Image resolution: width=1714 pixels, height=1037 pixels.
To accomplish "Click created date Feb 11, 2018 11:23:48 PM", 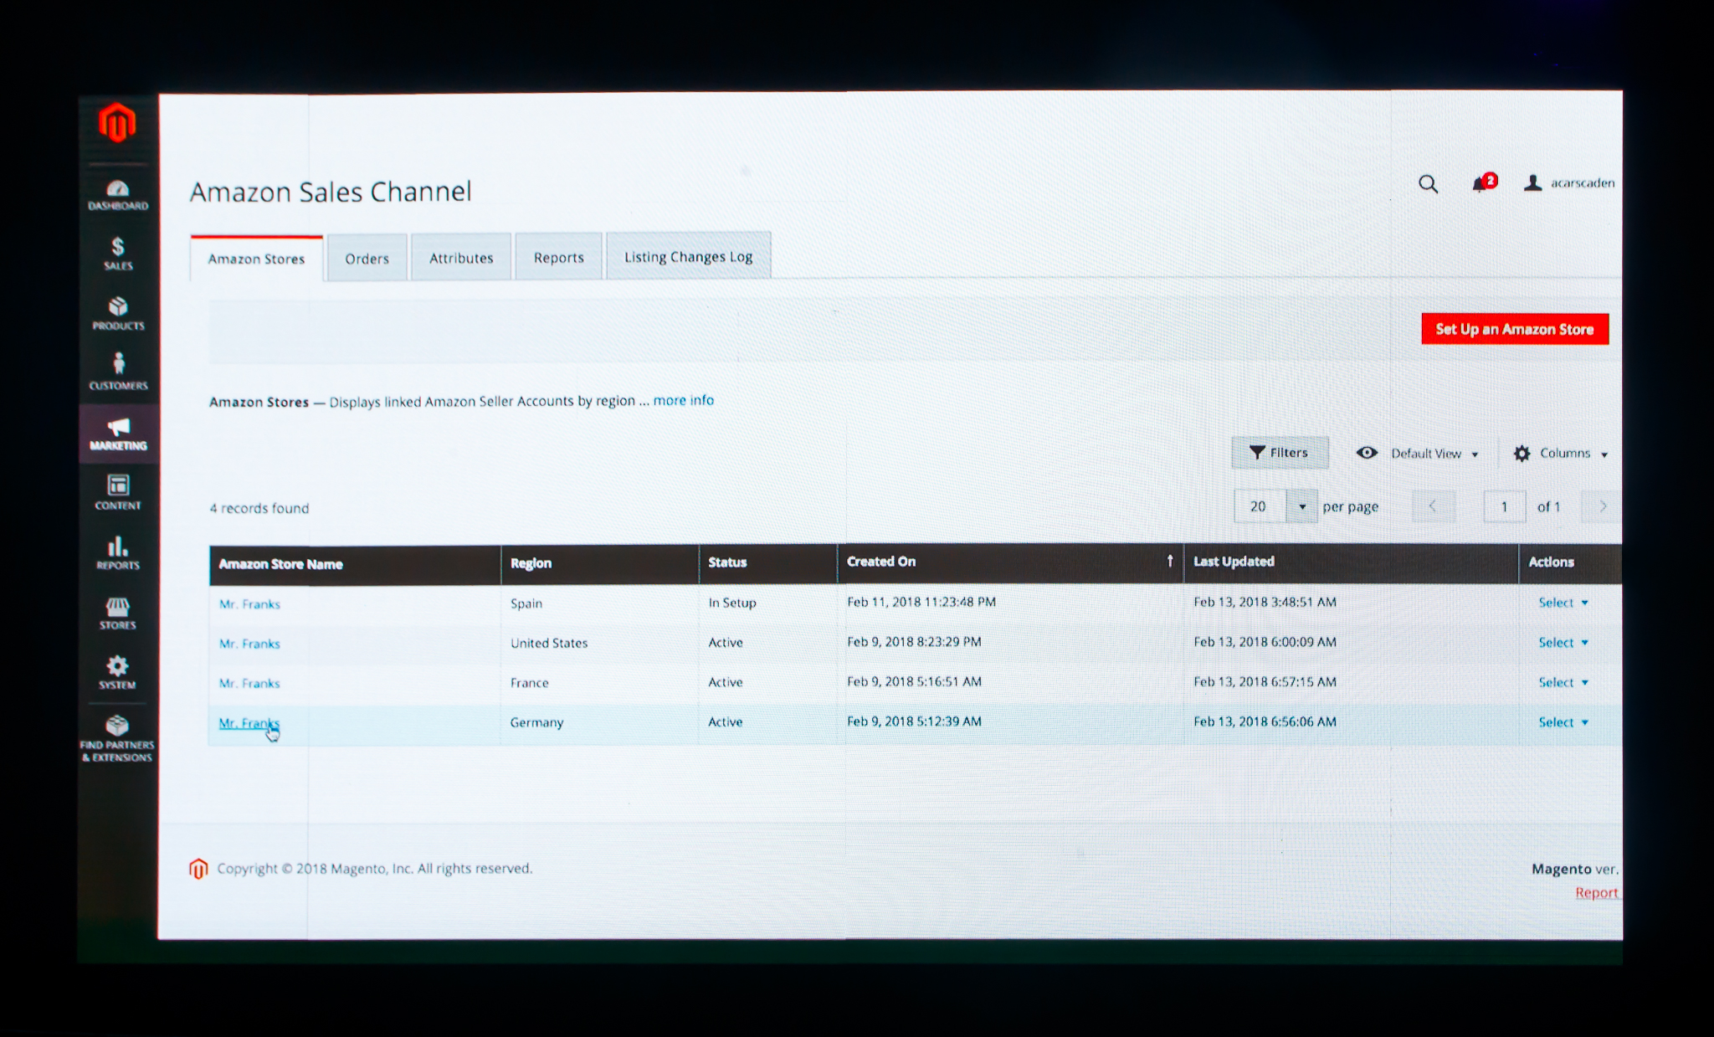I will pos(921,602).
